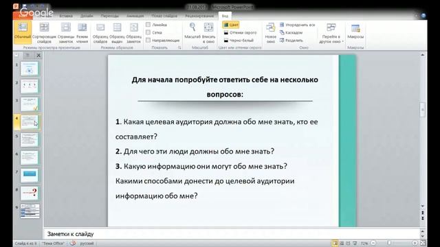Select slide 1 thumbnail
The image size is (440, 247).
coord(30,69)
